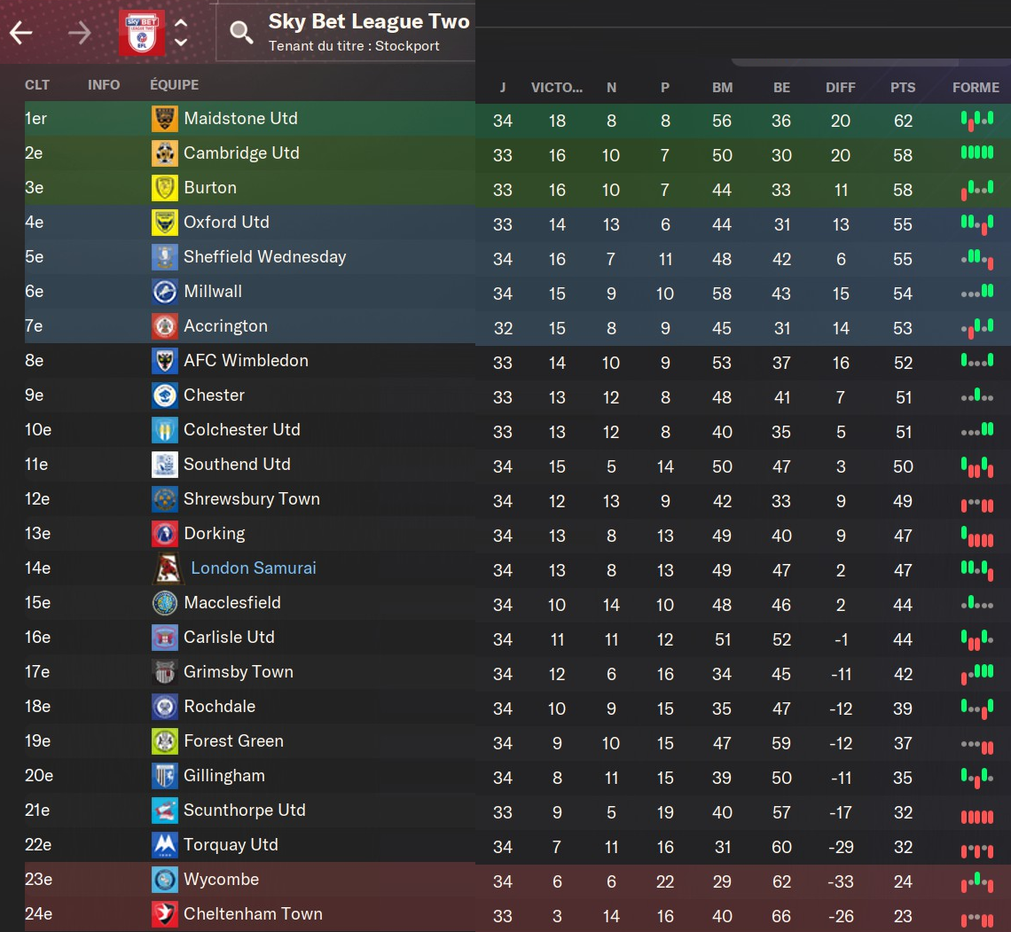This screenshot has width=1011, height=932.
Task: Click the ÉQUIPE column header
Action: [174, 85]
